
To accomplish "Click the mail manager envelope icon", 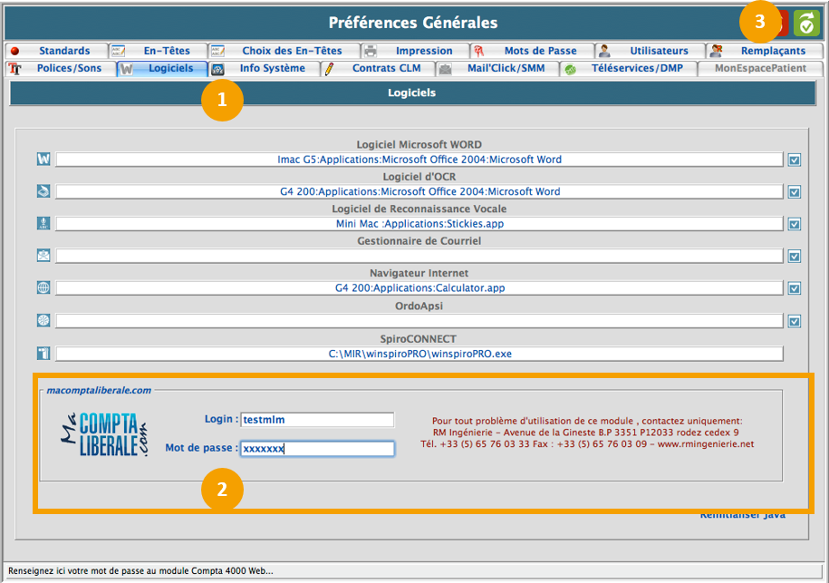I will (43, 256).
